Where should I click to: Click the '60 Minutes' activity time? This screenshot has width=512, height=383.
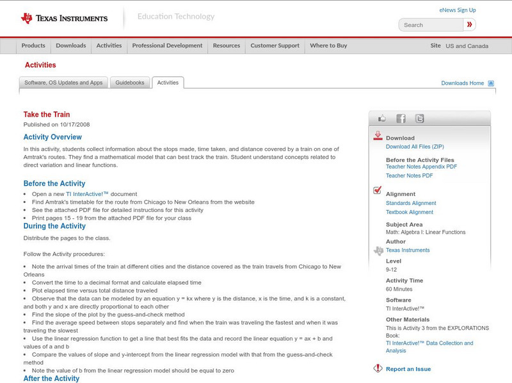click(399, 289)
